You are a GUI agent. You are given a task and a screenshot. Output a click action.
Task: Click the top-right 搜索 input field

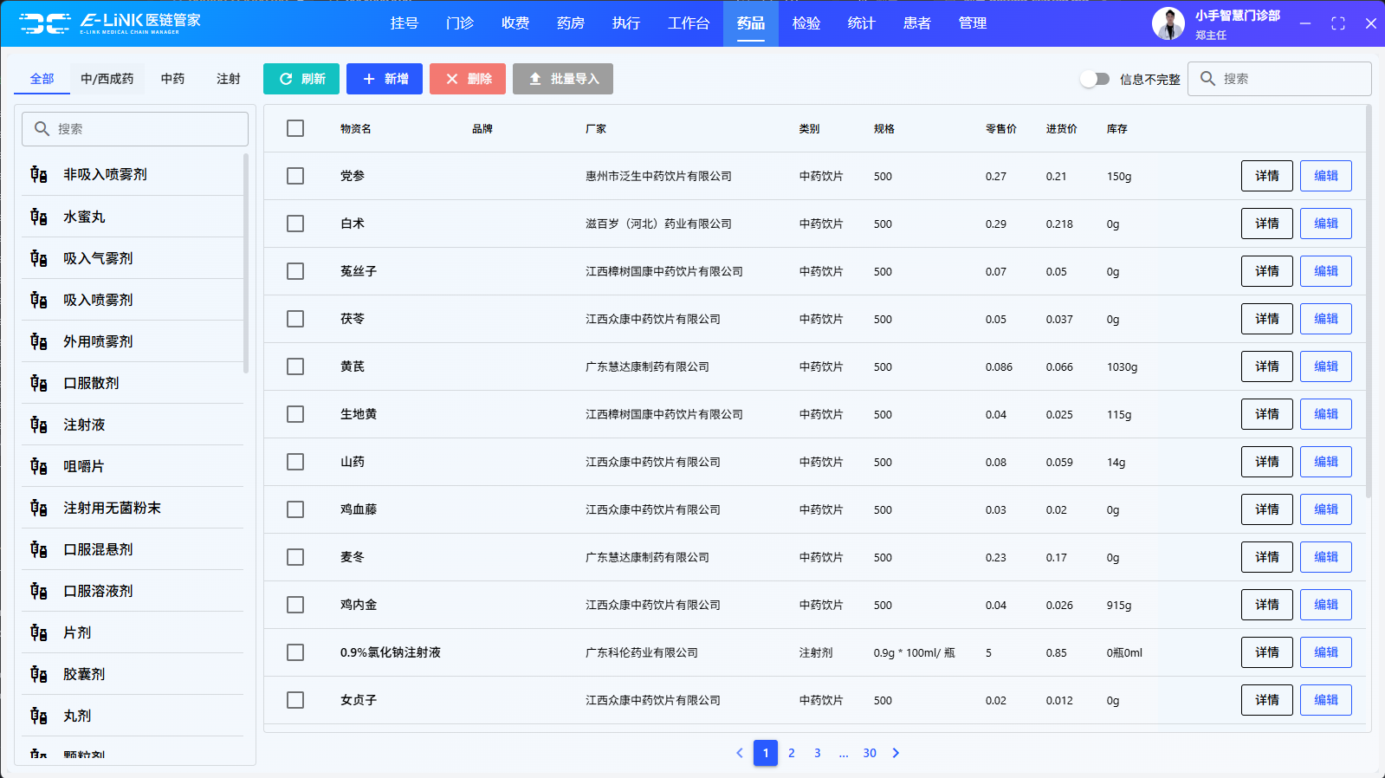tap(1291, 79)
